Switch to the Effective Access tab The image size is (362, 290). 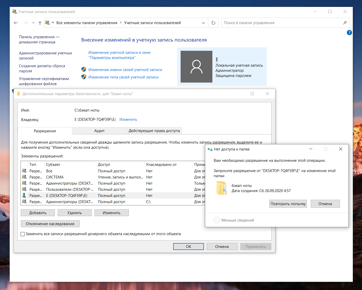(x=154, y=131)
